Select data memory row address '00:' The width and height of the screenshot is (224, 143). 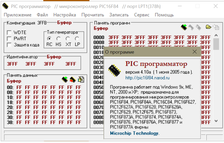pyautogui.click(x=10, y=87)
